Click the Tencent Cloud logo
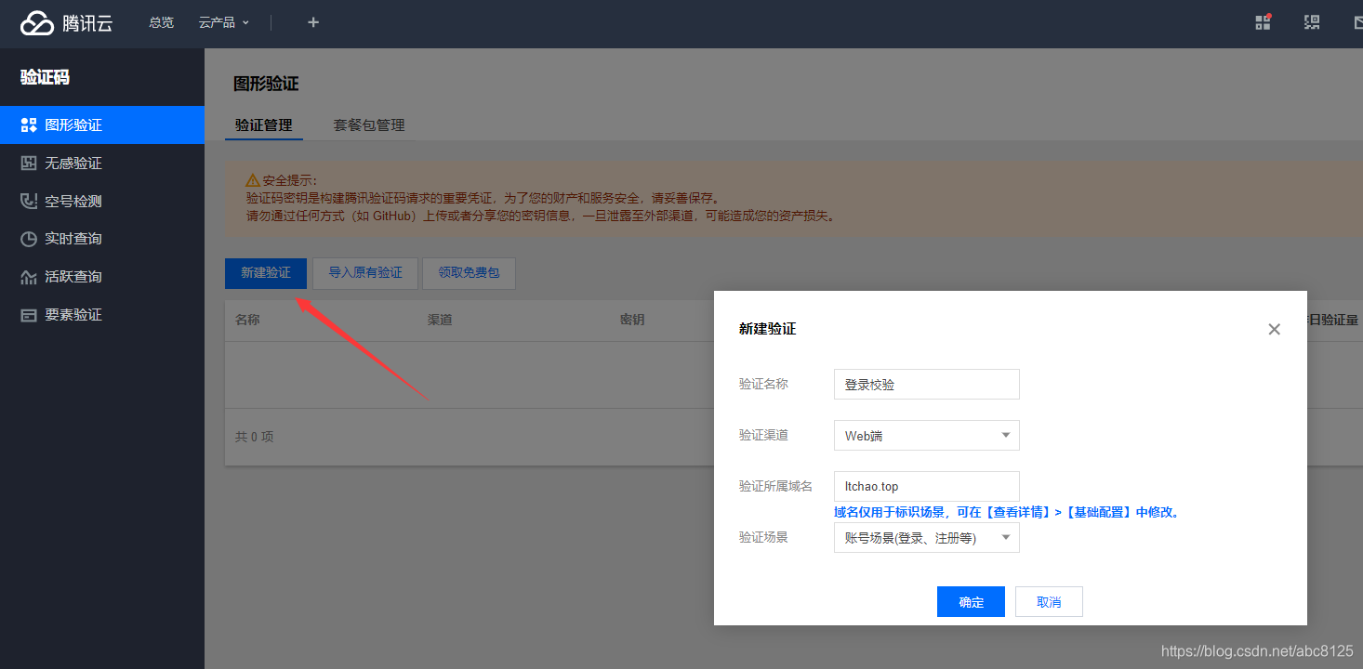 click(66, 23)
